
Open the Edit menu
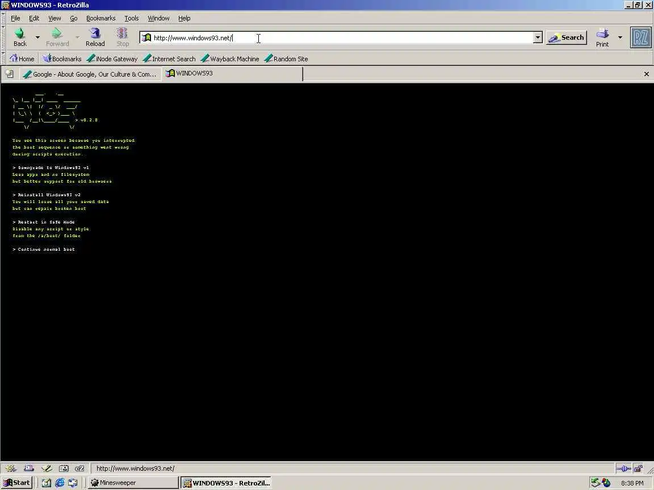(34, 18)
